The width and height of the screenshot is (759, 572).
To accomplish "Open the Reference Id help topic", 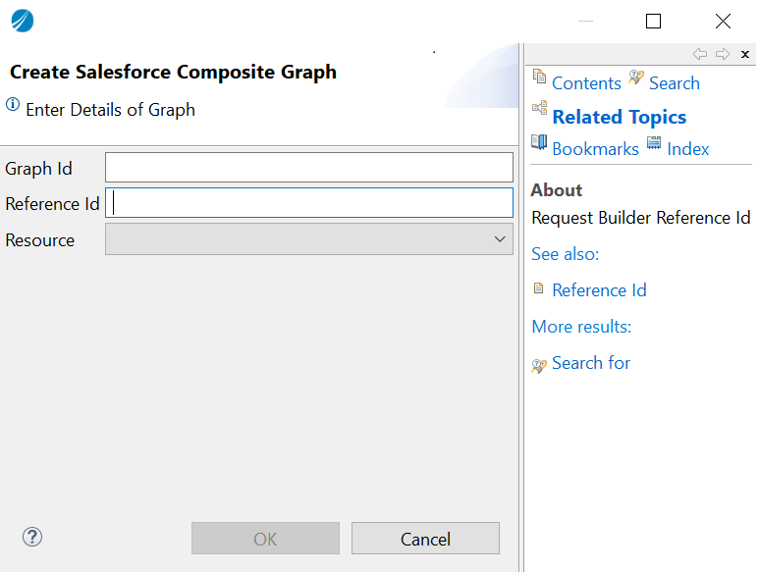I will [x=599, y=290].
